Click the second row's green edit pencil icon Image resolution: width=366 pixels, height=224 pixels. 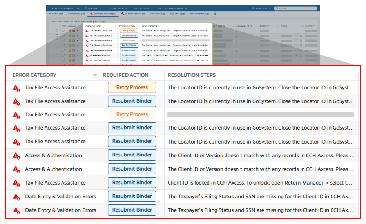63,36
